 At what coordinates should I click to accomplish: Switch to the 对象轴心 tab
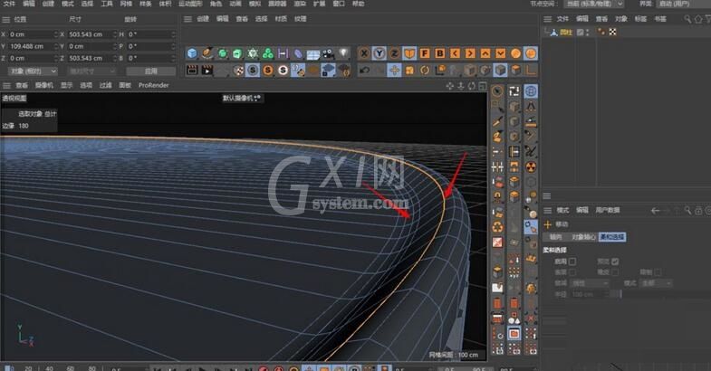tap(583, 237)
